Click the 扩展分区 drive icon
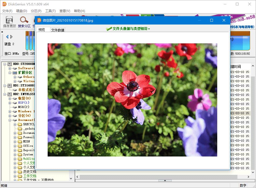Viewport: 256px width, 188px height. 15,73
